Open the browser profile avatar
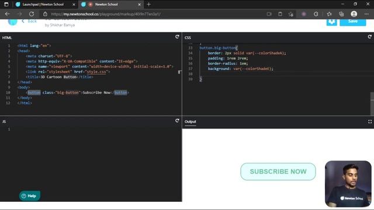 tap(354, 14)
